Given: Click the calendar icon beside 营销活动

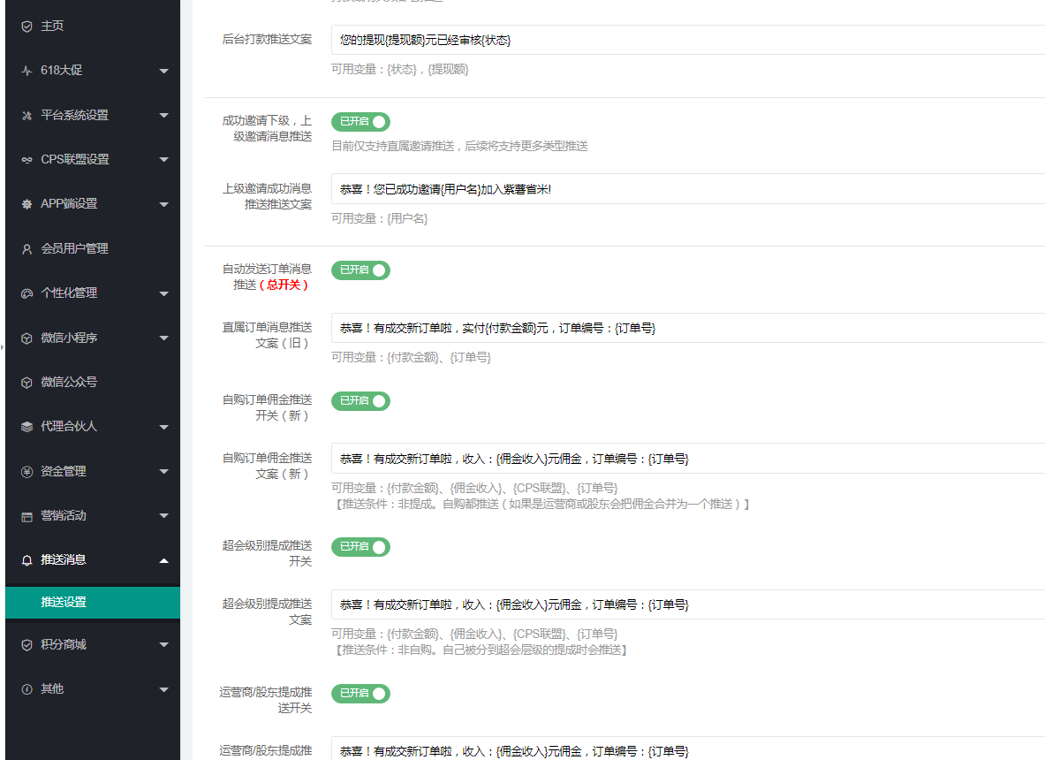Looking at the screenshot, I should (x=27, y=516).
